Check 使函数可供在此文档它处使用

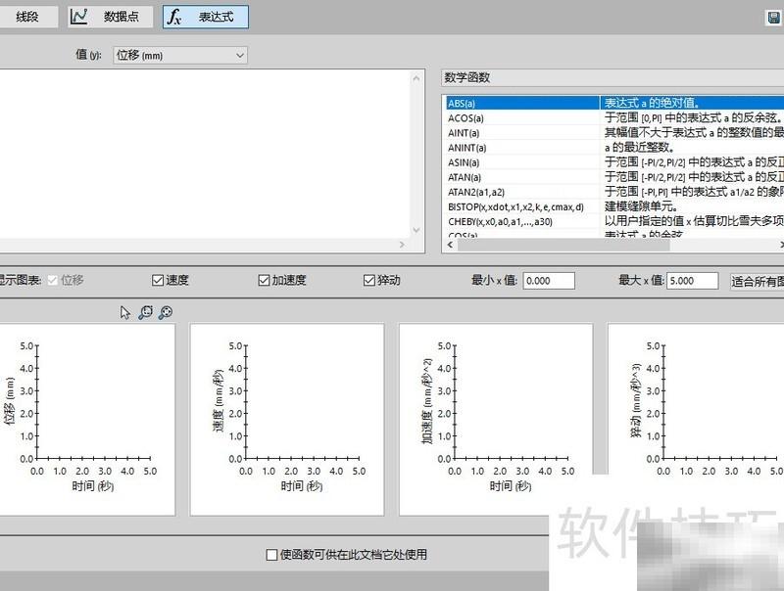(270, 553)
